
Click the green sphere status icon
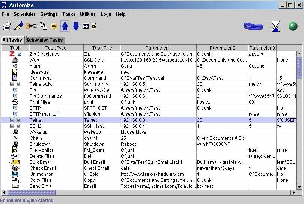(x=293, y=26)
